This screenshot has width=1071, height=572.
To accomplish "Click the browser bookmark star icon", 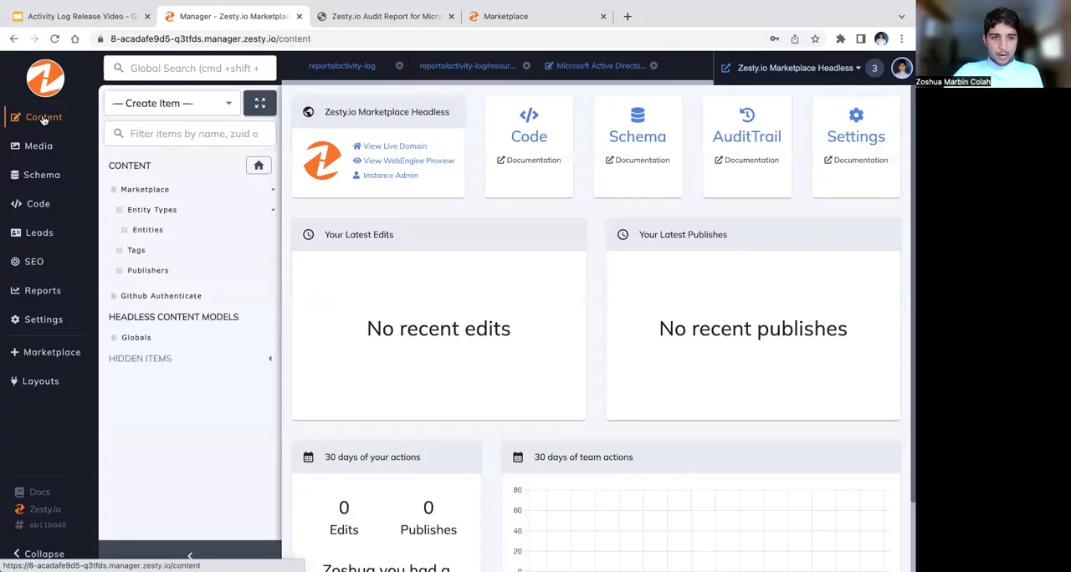I will pos(815,38).
